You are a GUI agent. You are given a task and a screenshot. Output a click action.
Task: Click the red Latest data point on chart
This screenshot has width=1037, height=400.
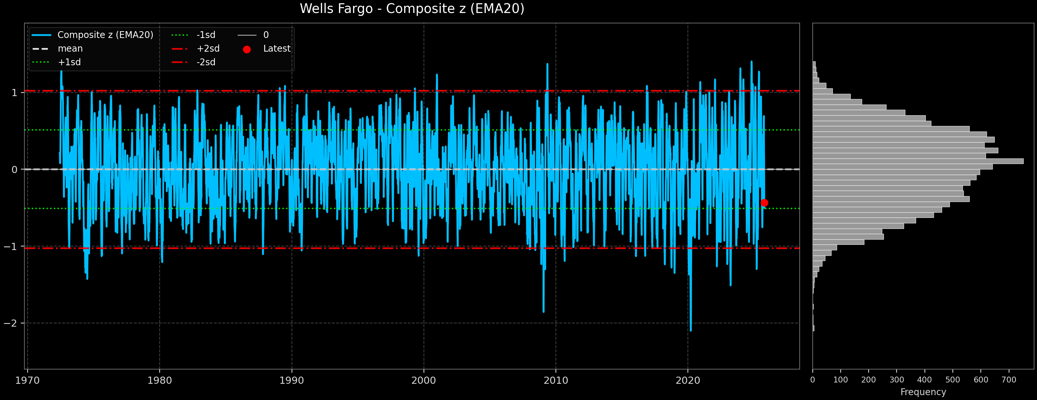[765, 202]
